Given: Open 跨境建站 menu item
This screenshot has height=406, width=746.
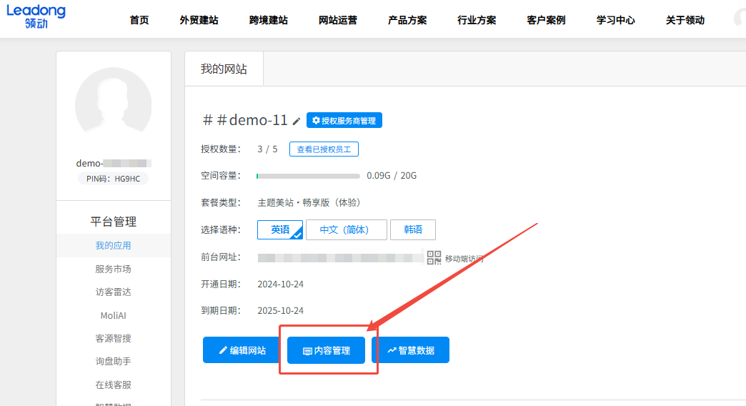Looking at the screenshot, I should [x=269, y=20].
